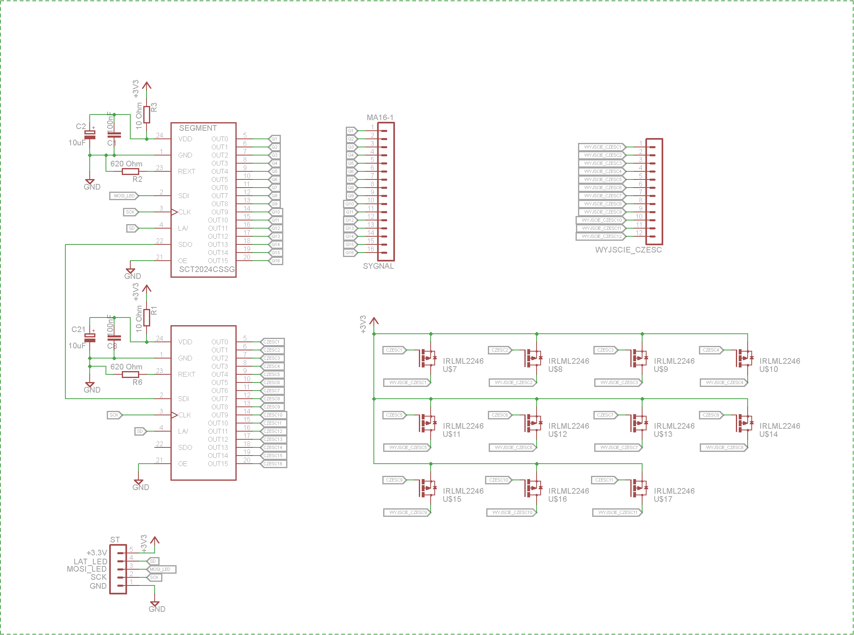Image resolution: width=854 pixels, height=635 pixels.
Task: Click the CZESC1 label on lower chip
Action: pos(272,342)
